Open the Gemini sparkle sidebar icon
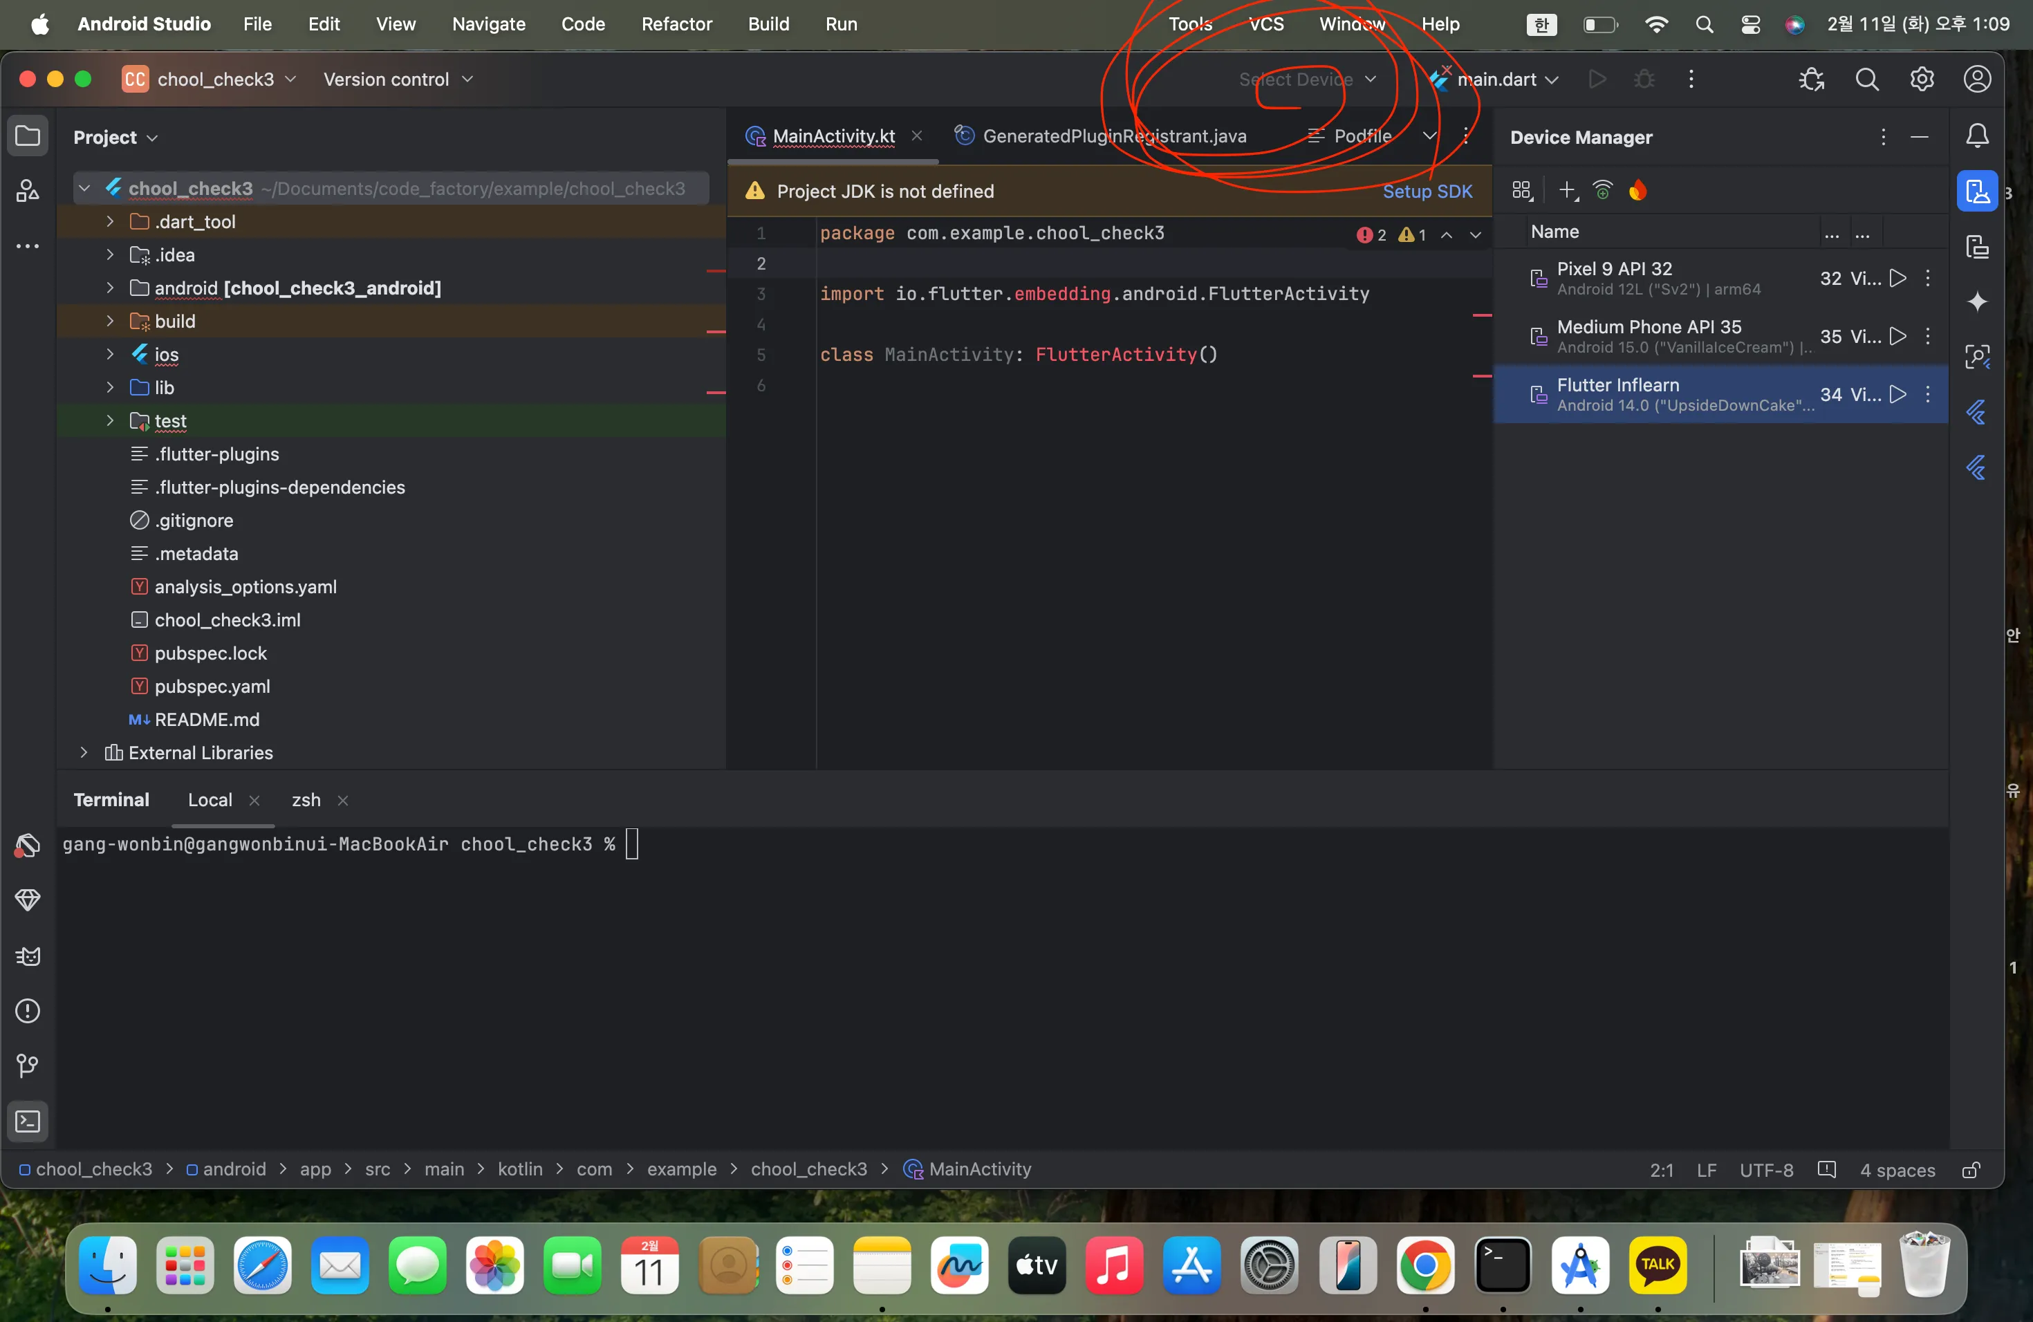2033x1322 pixels. tap(1978, 301)
